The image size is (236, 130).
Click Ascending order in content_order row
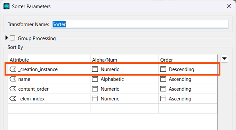[x=180, y=89]
